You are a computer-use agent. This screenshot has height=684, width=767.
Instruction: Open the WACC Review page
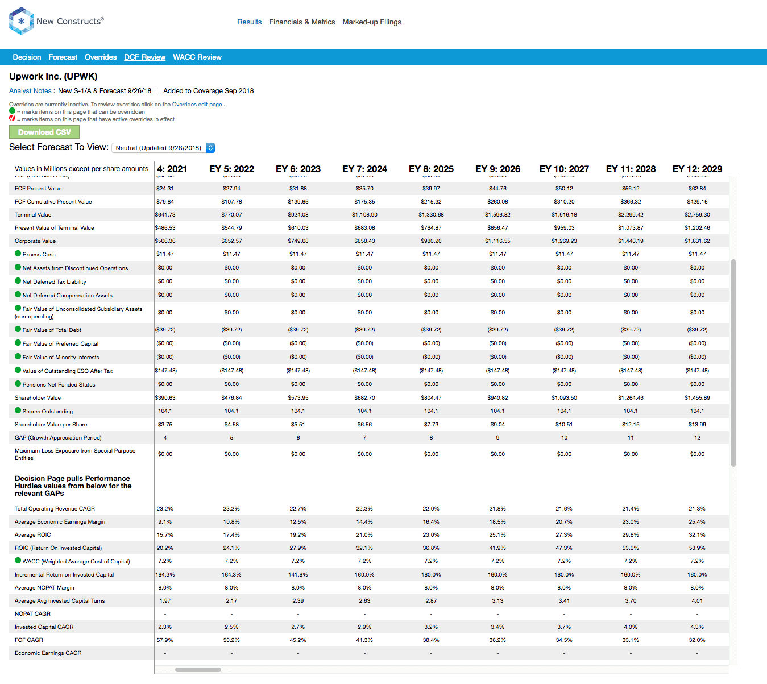coord(197,57)
